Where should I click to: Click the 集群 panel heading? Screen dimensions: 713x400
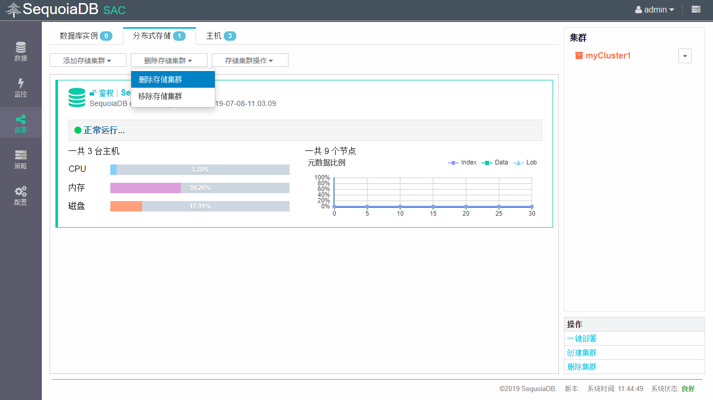pyautogui.click(x=578, y=38)
